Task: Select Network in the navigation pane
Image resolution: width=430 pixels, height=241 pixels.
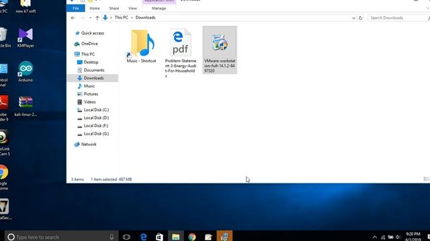Action: click(x=89, y=144)
